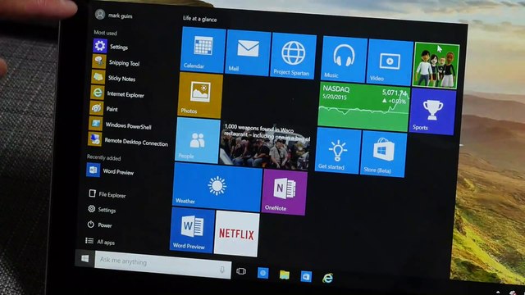The width and height of the screenshot is (525, 295).
Task: Open the news tile about Waco weapons
Action: (x=264, y=145)
